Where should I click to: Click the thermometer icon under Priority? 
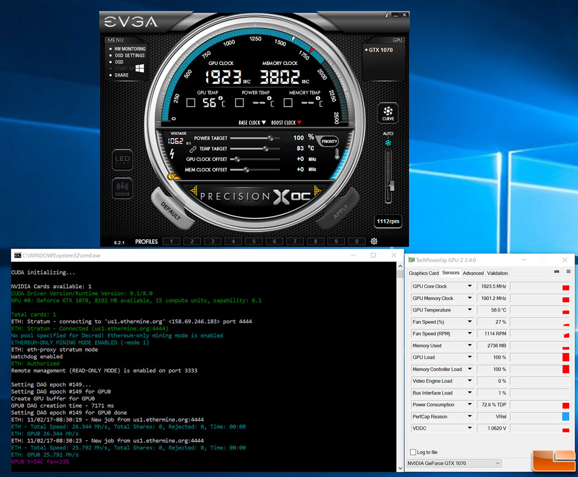[x=337, y=155]
